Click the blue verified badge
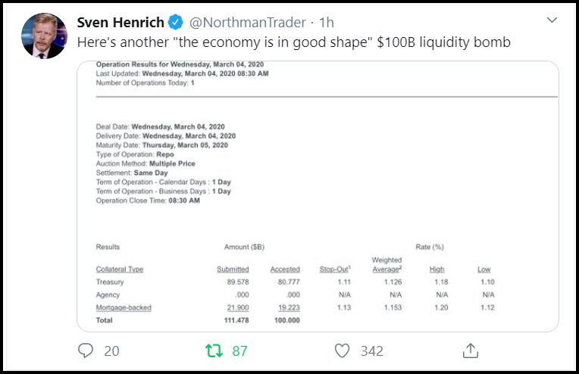The image size is (579, 374). point(175,22)
